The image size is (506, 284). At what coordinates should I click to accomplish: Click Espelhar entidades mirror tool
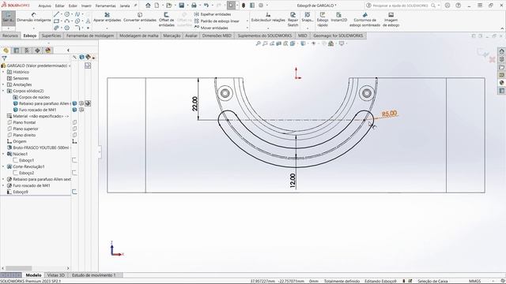pos(213,14)
